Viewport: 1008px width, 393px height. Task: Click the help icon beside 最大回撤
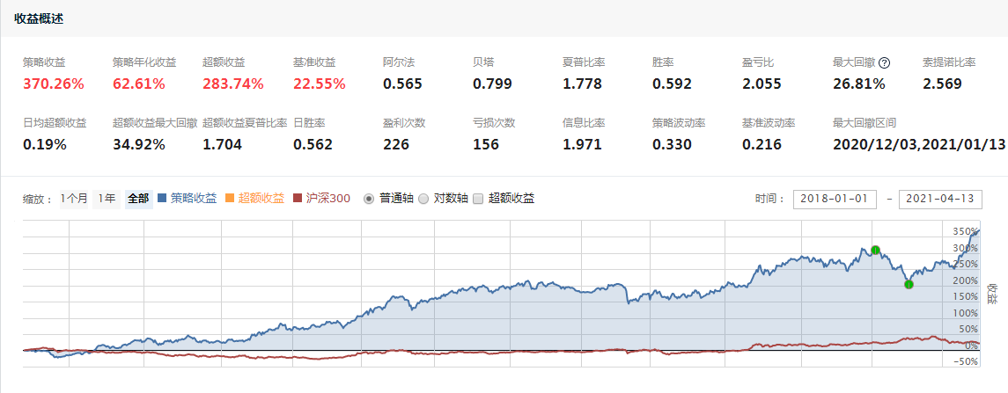[x=885, y=62]
